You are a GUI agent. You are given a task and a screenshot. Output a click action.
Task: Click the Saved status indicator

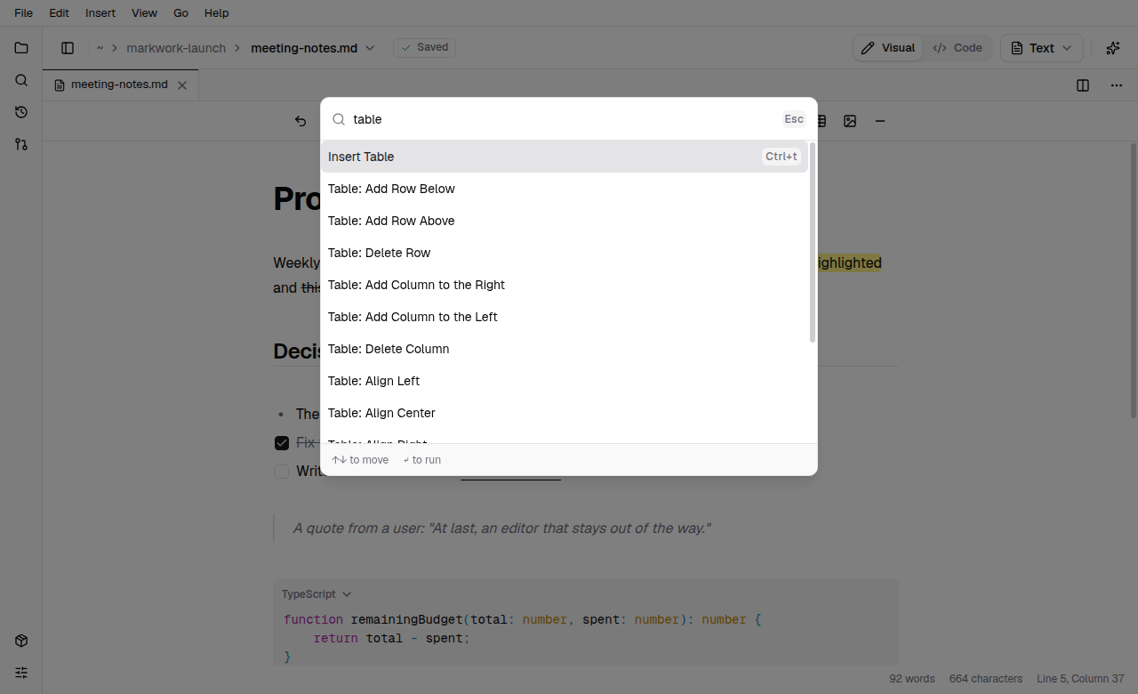pos(424,47)
